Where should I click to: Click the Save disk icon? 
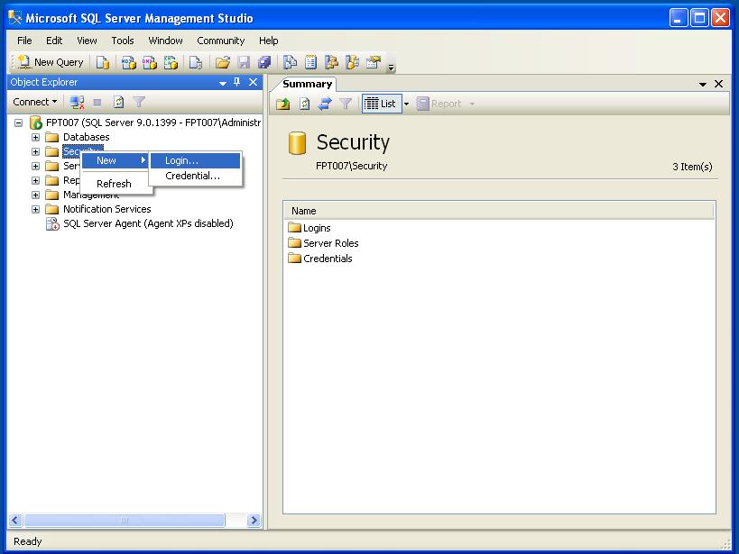[244, 62]
